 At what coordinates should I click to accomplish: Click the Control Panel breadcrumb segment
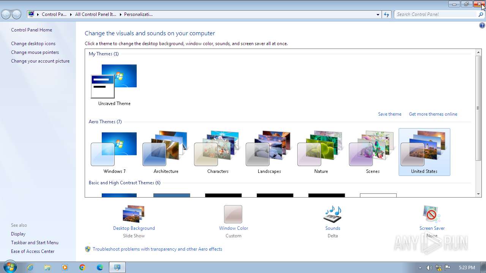(54, 14)
